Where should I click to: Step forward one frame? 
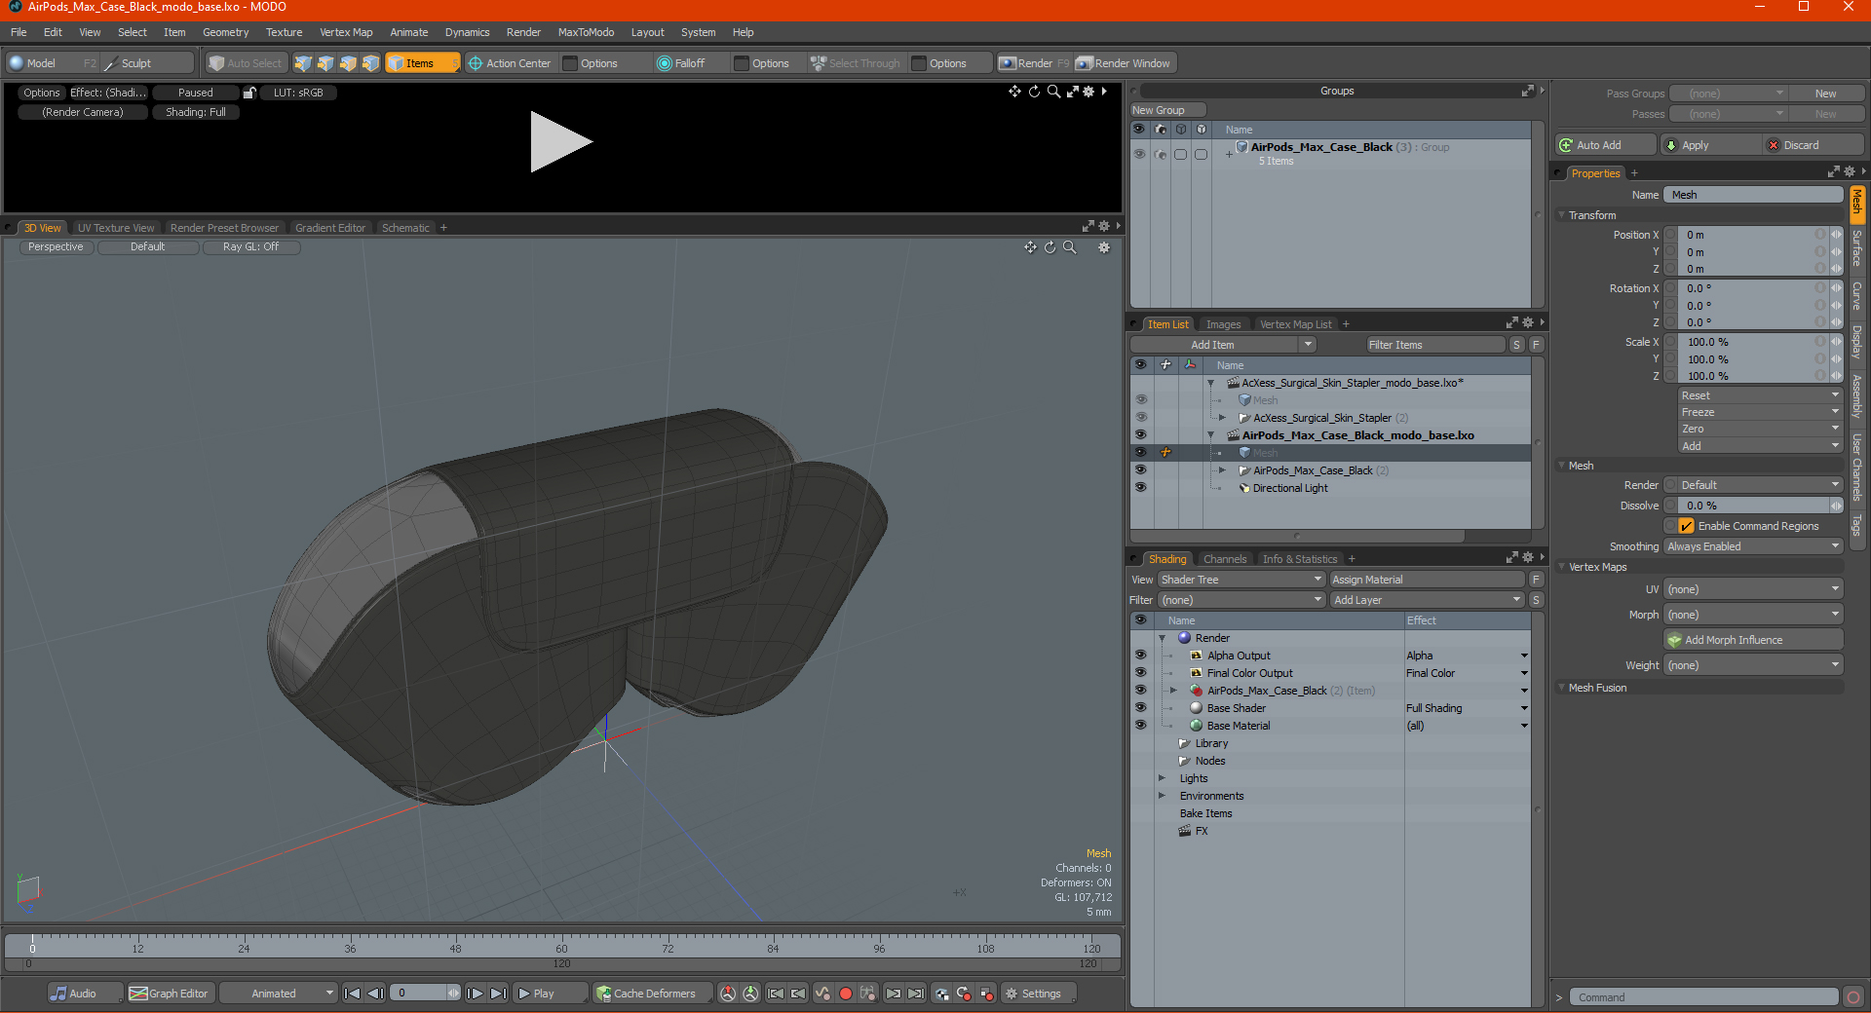click(x=475, y=994)
